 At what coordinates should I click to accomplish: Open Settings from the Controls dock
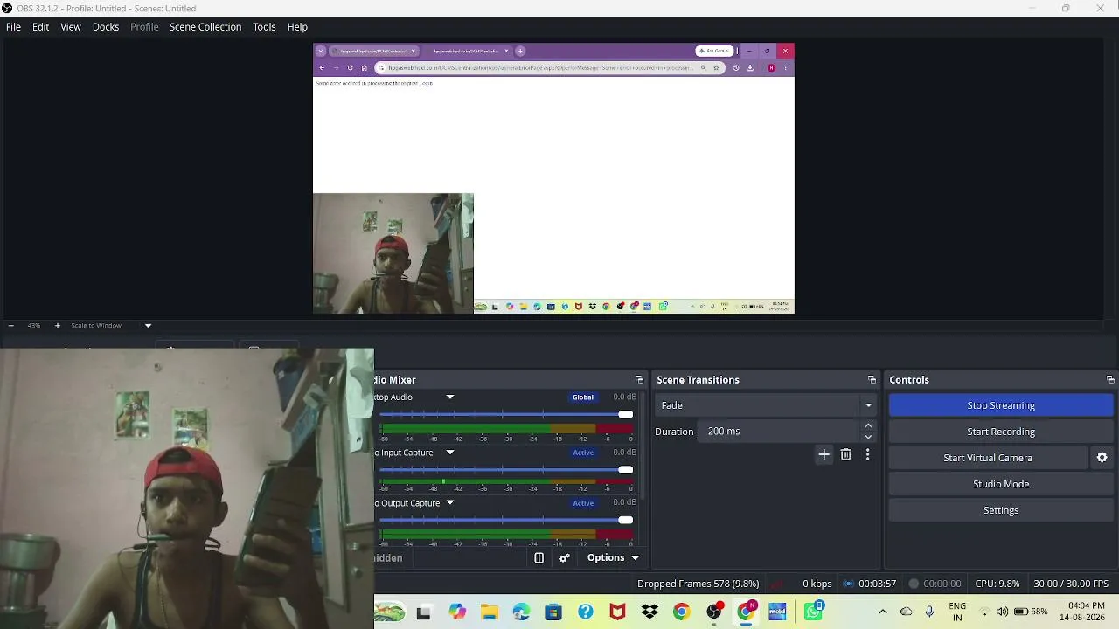coord(1001,510)
